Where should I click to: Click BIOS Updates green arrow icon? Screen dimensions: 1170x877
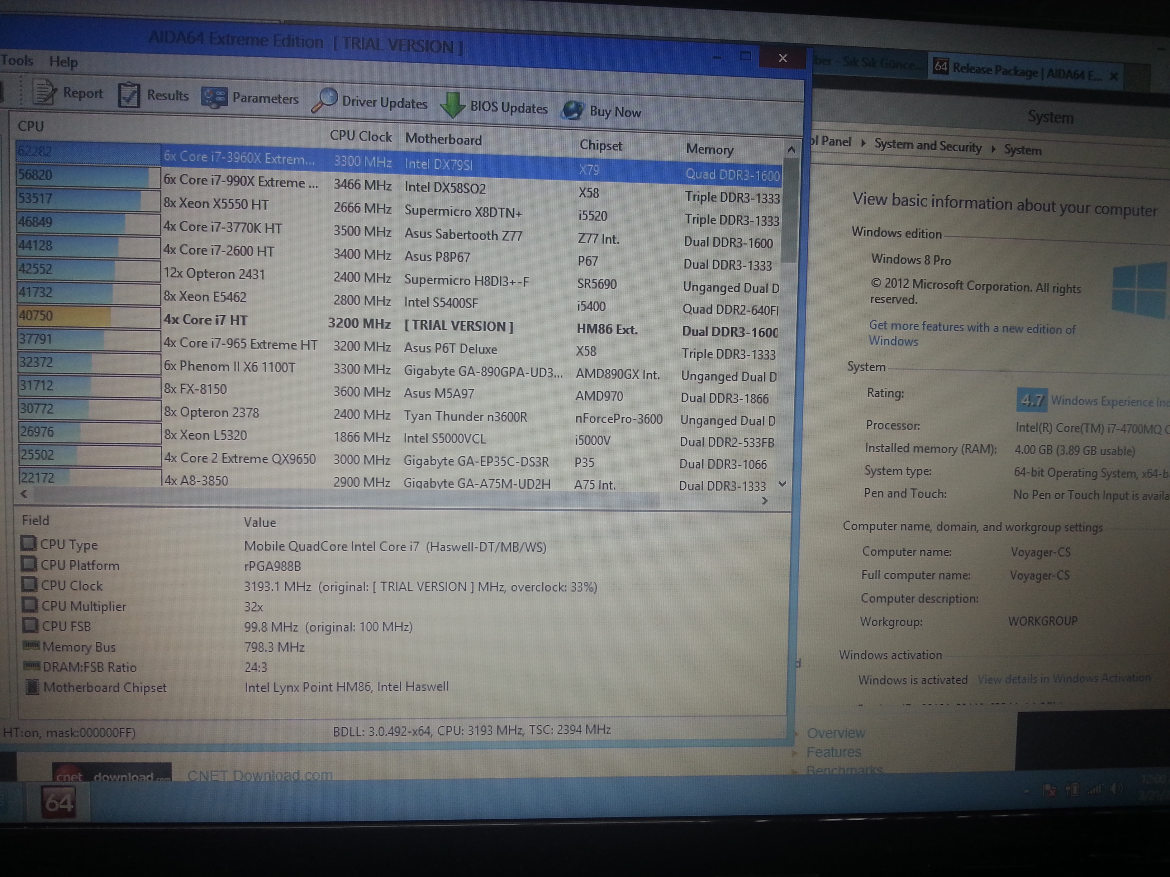coord(452,105)
